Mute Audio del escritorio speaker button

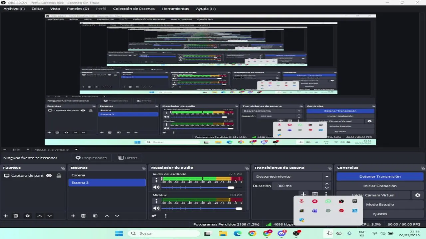pos(156,188)
